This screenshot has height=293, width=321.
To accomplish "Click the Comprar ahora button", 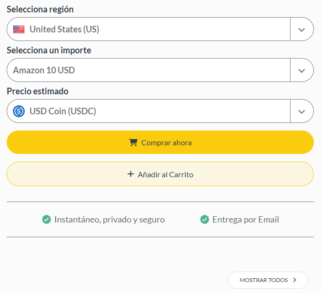I will pyautogui.click(x=160, y=142).
